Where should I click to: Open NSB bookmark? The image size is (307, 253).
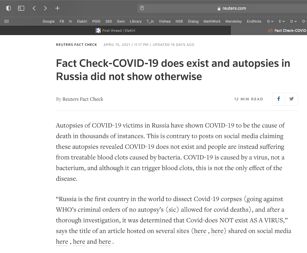pyautogui.click(x=179, y=21)
